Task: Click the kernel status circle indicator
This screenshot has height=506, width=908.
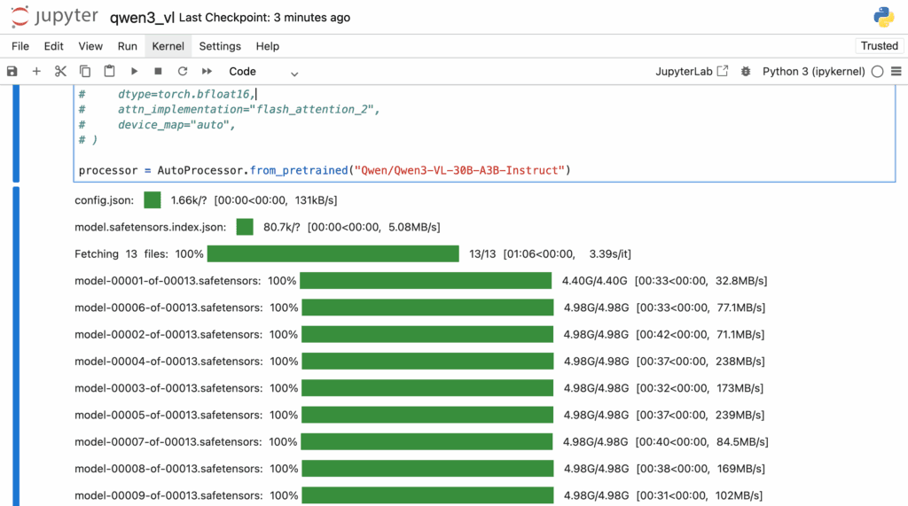Action: pyautogui.click(x=877, y=72)
